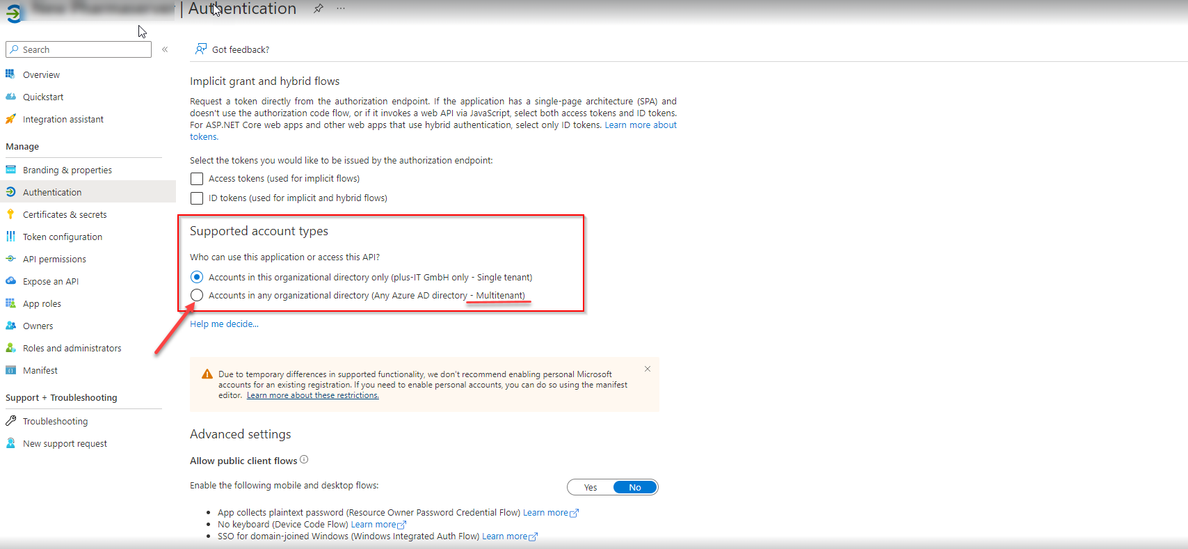Open Certificates & secrets key icon

[x=10, y=214]
